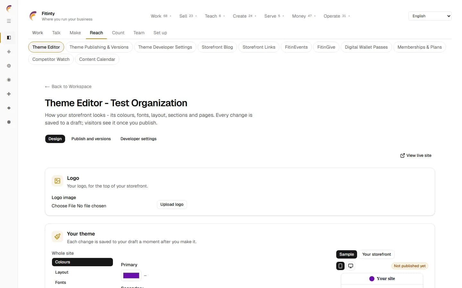462x288 pixels.
Task: Expand the Money 47 menu
Action: coord(304,16)
